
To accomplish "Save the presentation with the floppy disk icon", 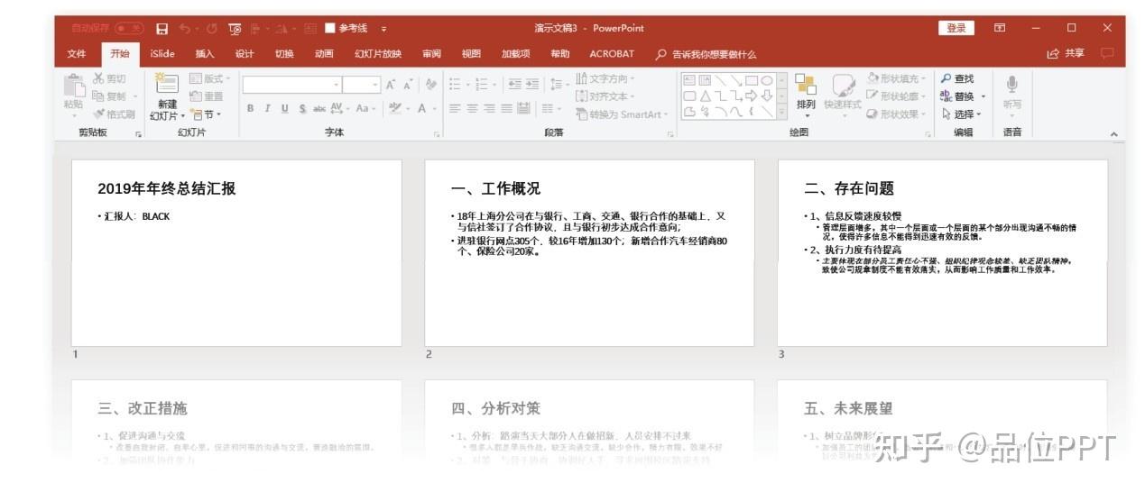I will point(162,29).
